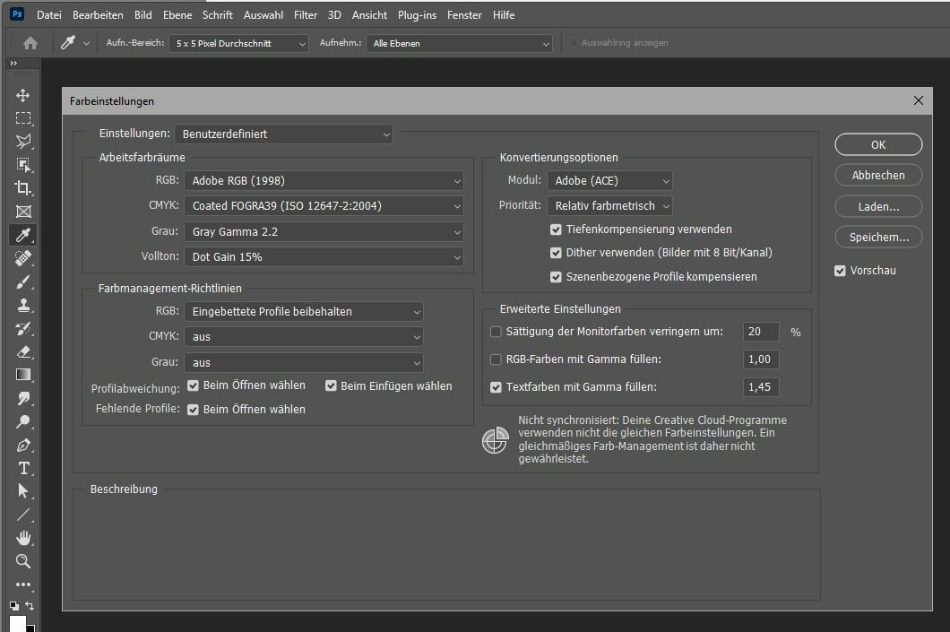Open RGB working space Adobe RGB (1998) dropdown
Viewport: 950px width, 632px height.
click(x=324, y=180)
